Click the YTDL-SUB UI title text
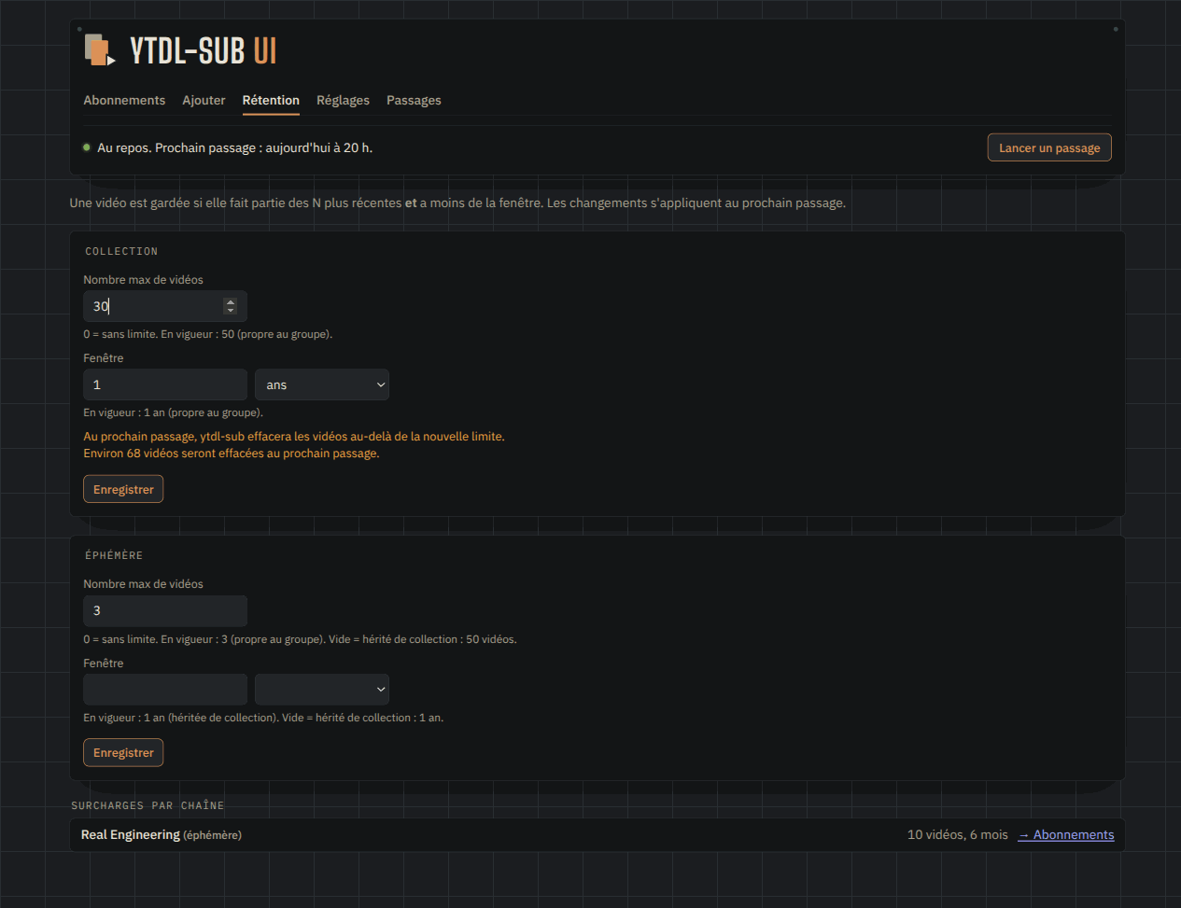 pyautogui.click(x=203, y=50)
